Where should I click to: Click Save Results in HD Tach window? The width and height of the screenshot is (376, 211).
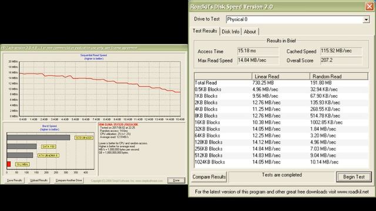pos(14,180)
